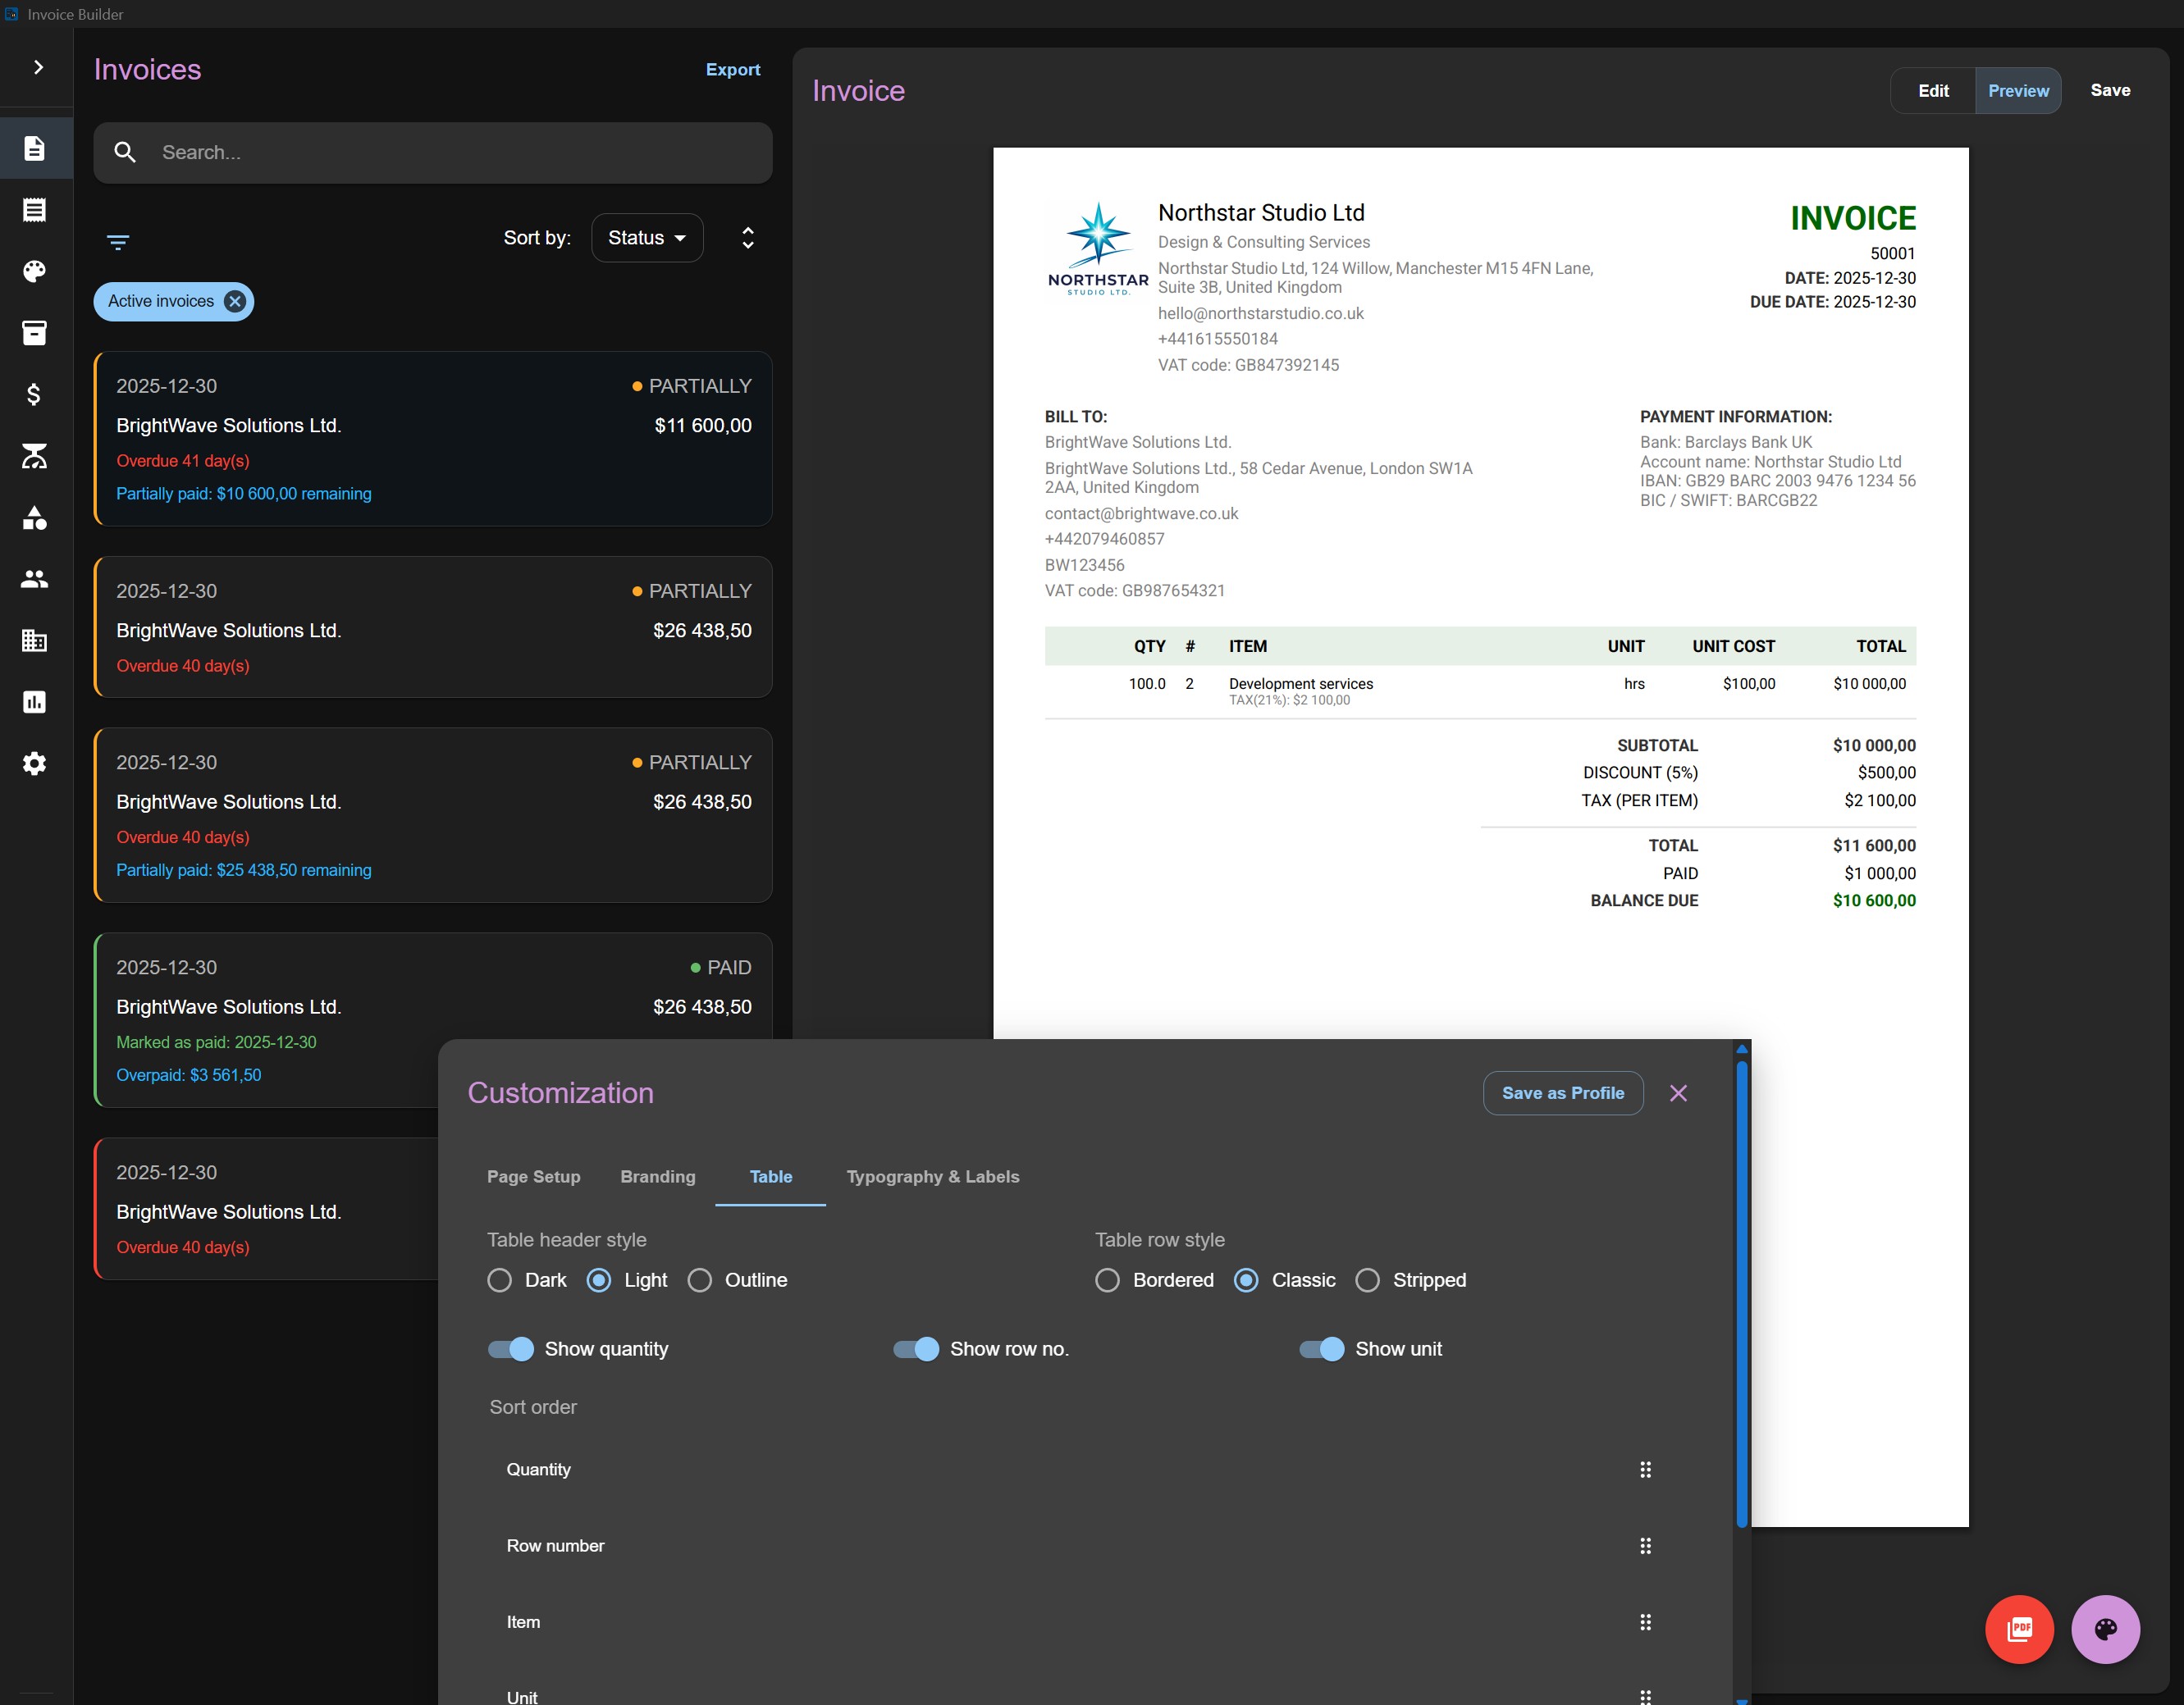Switch to the Branding tab
The image size is (2184, 1705).
pyautogui.click(x=658, y=1178)
